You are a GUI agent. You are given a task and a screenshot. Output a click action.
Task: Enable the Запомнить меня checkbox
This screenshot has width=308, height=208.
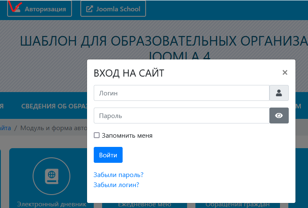click(x=97, y=135)
